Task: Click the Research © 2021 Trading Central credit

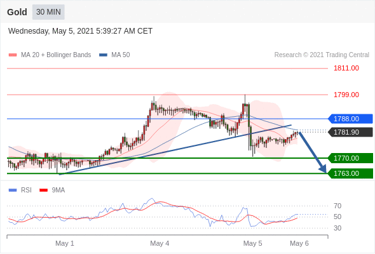Action: click(322, 55)
